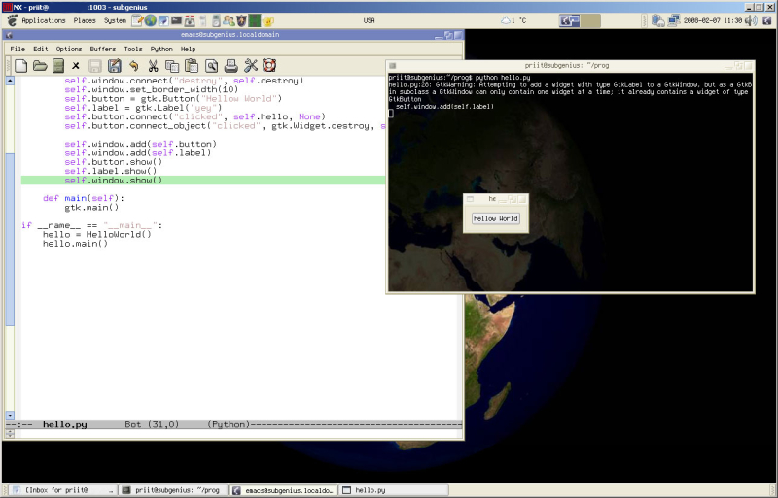Click the Cut scissors icon
Screen dimensions: 778x498
pos(153,65)
